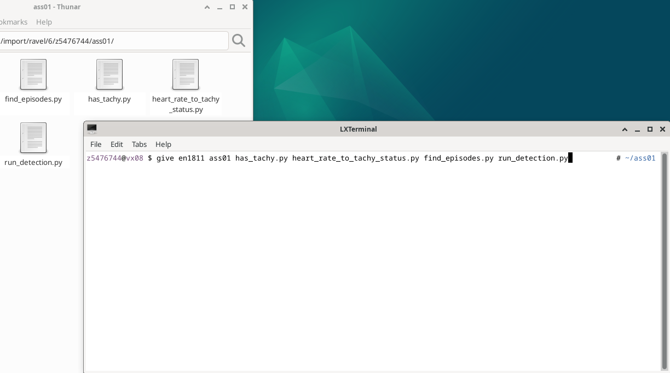Select the heart_rate_to_tachy_status.py file icon

pyautogui.click(x=186, y=74)
